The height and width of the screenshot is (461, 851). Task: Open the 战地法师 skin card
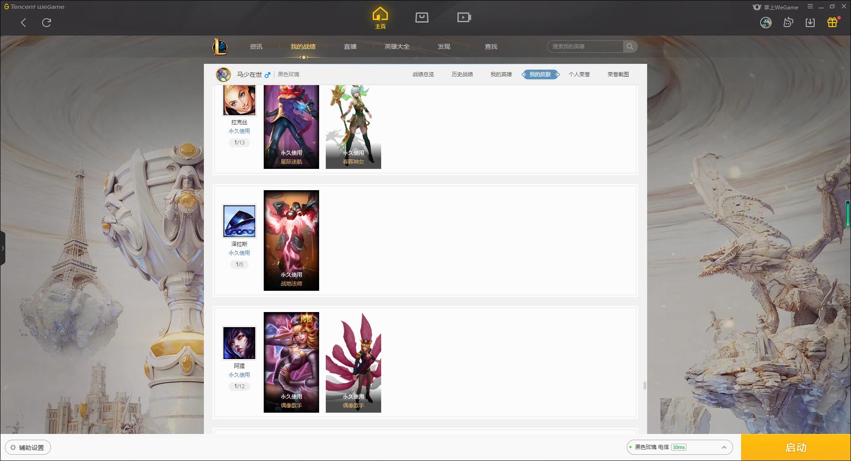click(291, 241)
